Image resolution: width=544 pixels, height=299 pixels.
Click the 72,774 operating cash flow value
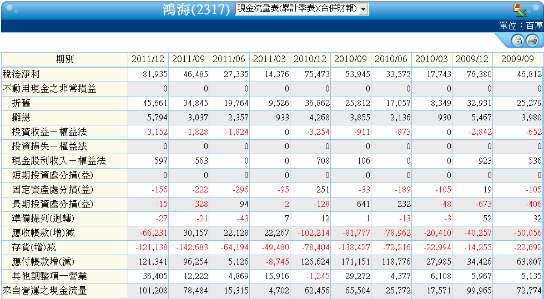(x=529, y=291)
